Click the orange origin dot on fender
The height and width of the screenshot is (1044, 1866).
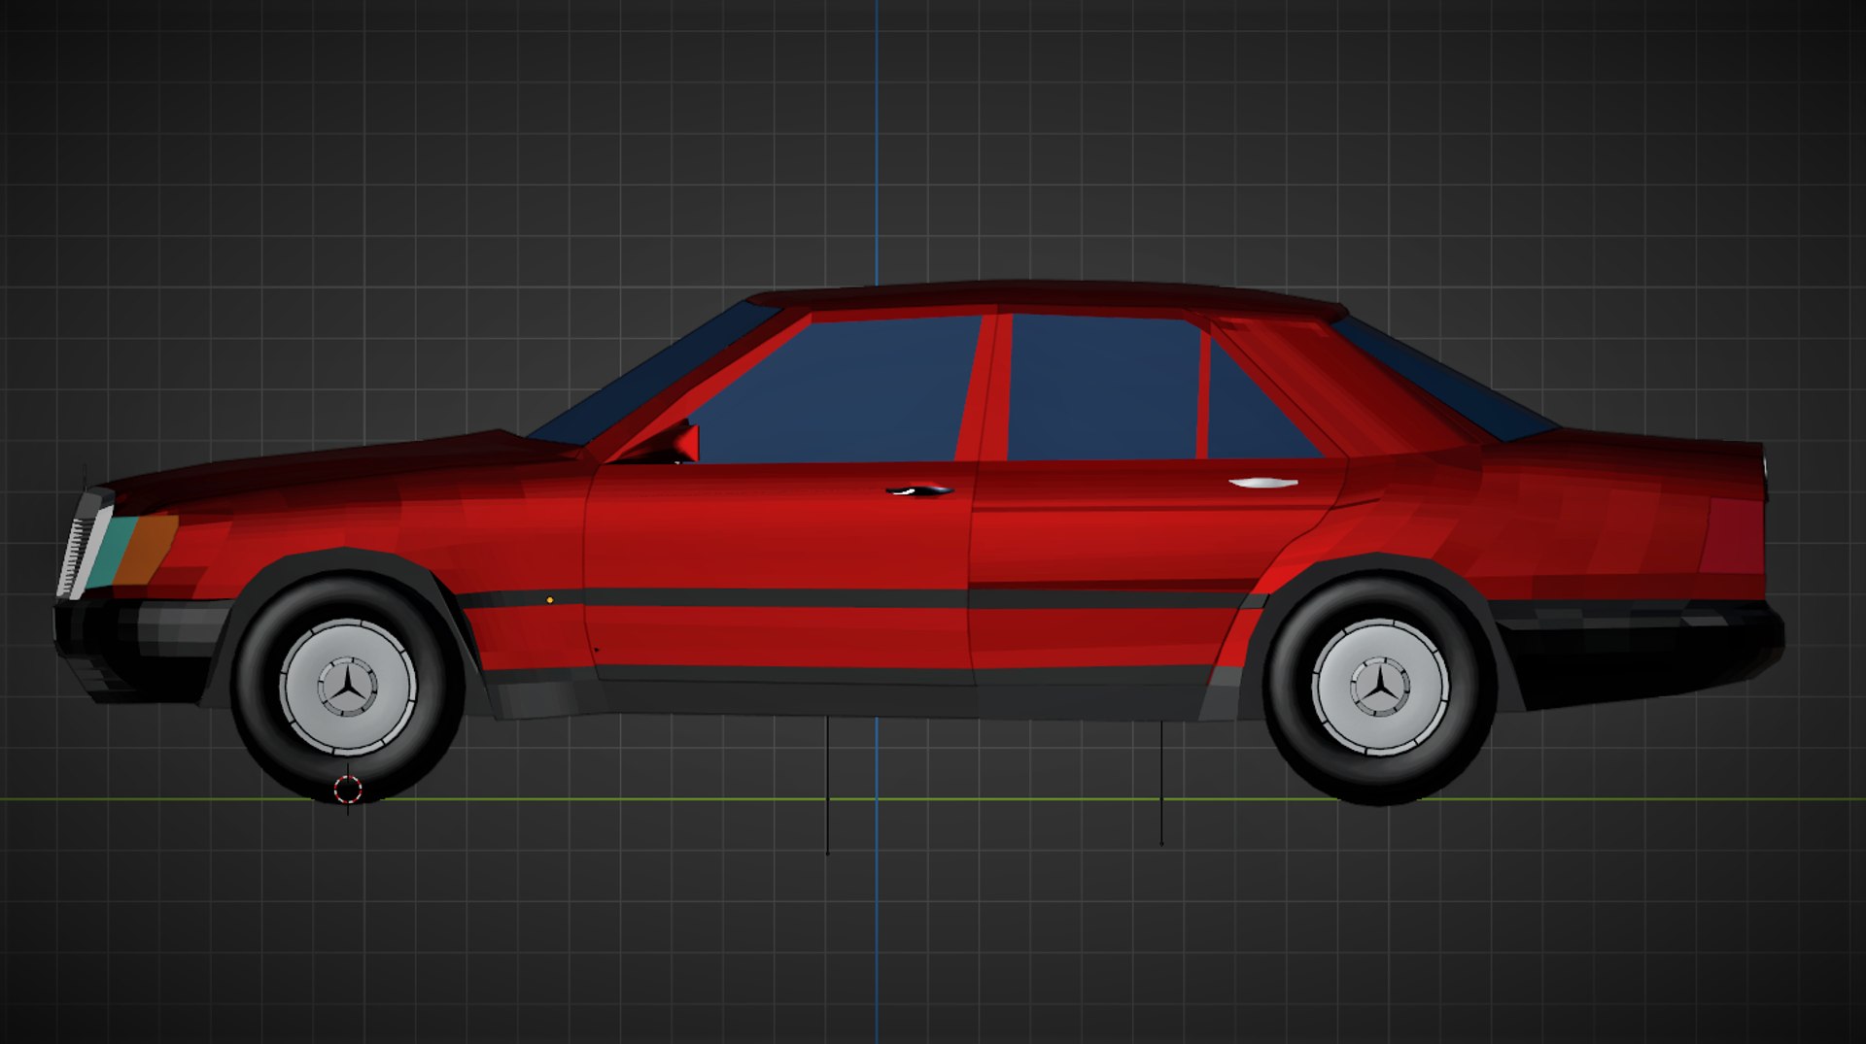[550, 600]
